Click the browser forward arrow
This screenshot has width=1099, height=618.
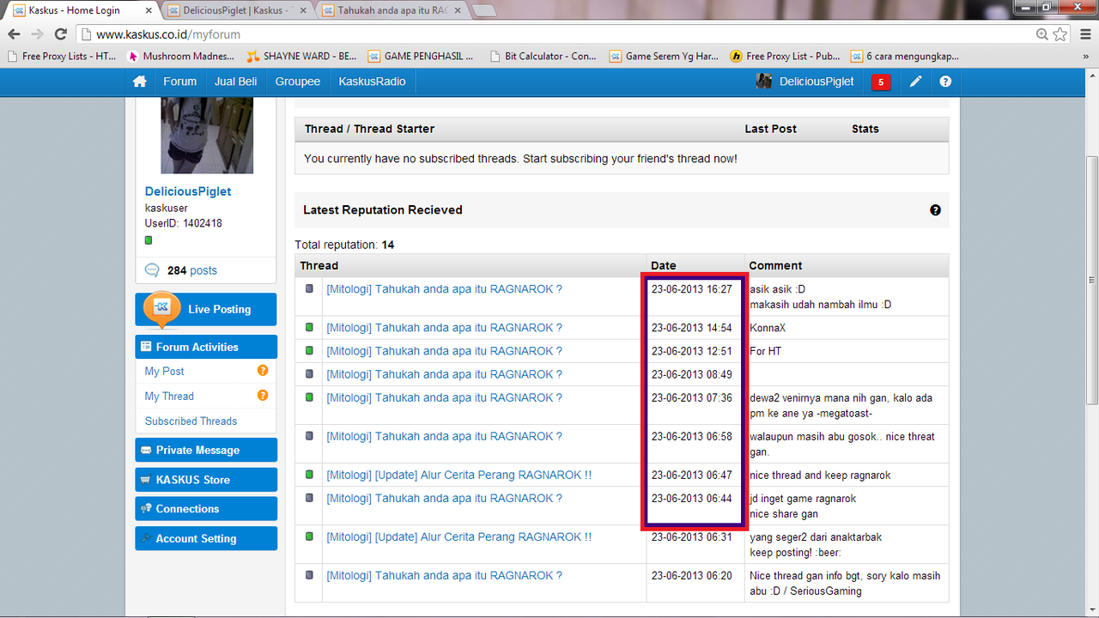point(37,34)
